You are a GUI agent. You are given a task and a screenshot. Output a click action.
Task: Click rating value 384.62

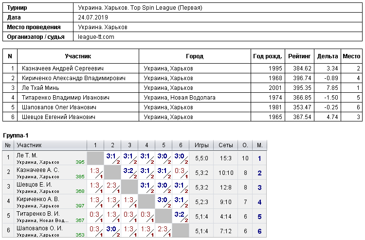[x=302, y=69]
